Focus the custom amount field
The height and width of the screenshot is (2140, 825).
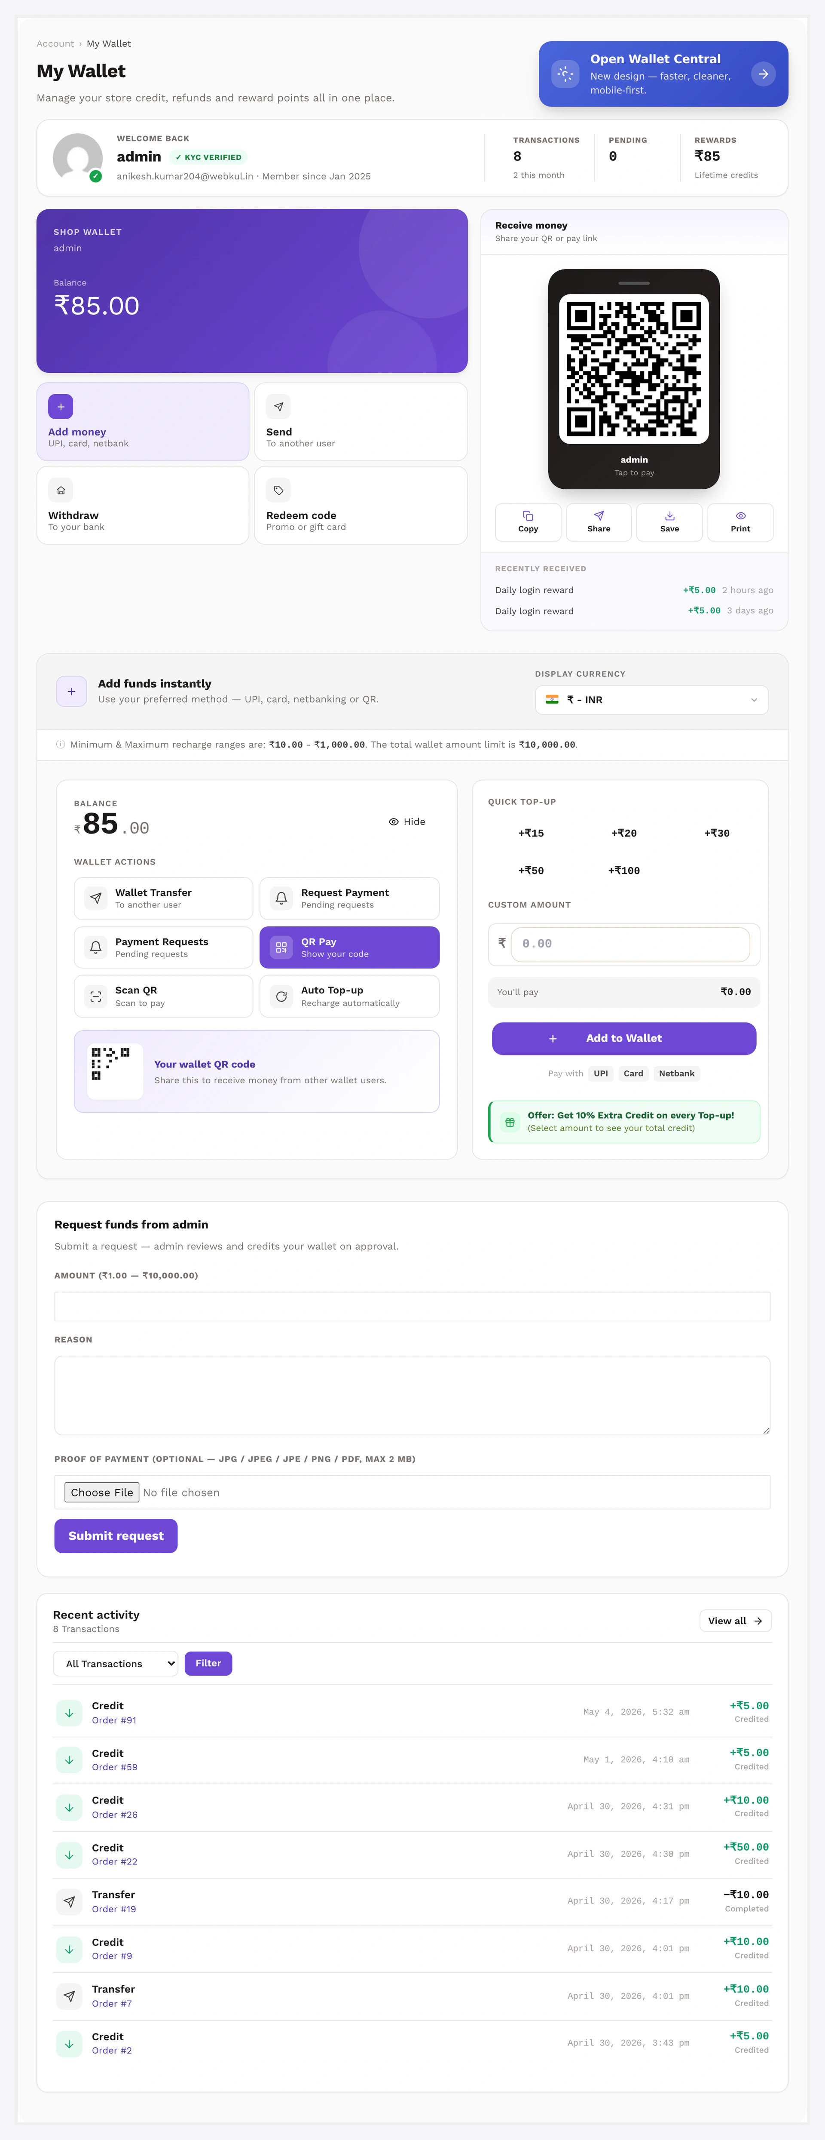click(x=630, y=944)
